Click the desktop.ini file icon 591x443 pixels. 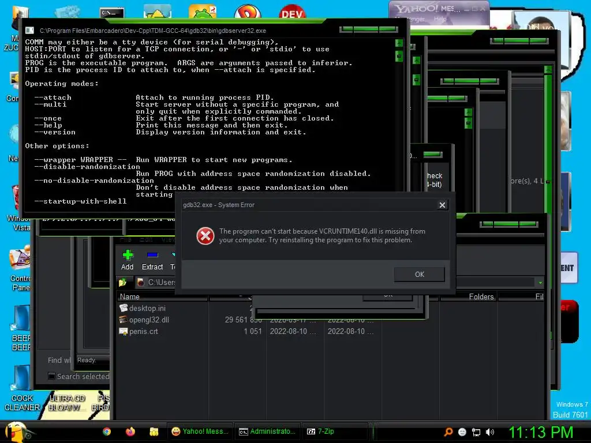pyautogui.click(x=124, y=308)
